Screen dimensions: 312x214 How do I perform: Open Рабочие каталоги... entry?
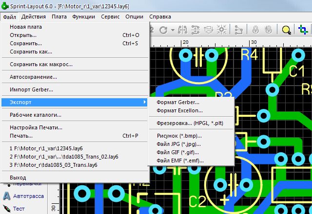click(x=75, y=115)
